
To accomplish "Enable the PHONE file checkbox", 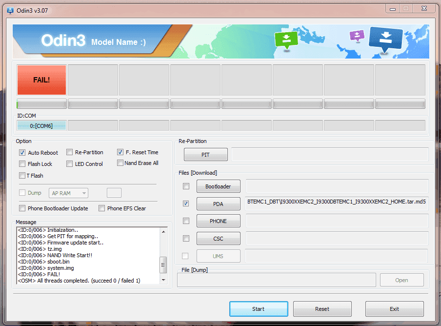I will (x=186, y=221).
